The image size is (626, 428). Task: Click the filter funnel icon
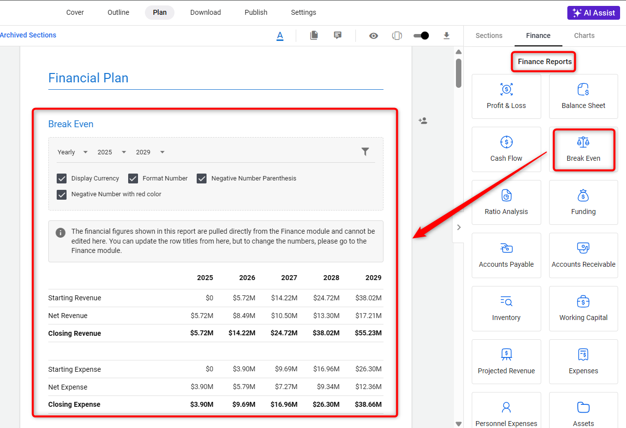click(365, 152)
